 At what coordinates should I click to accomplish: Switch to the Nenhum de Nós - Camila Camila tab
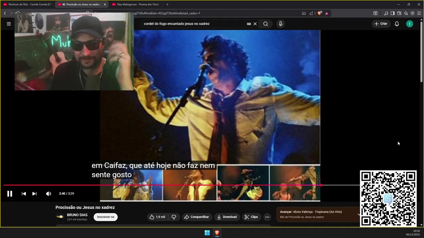tap(27, 4)
